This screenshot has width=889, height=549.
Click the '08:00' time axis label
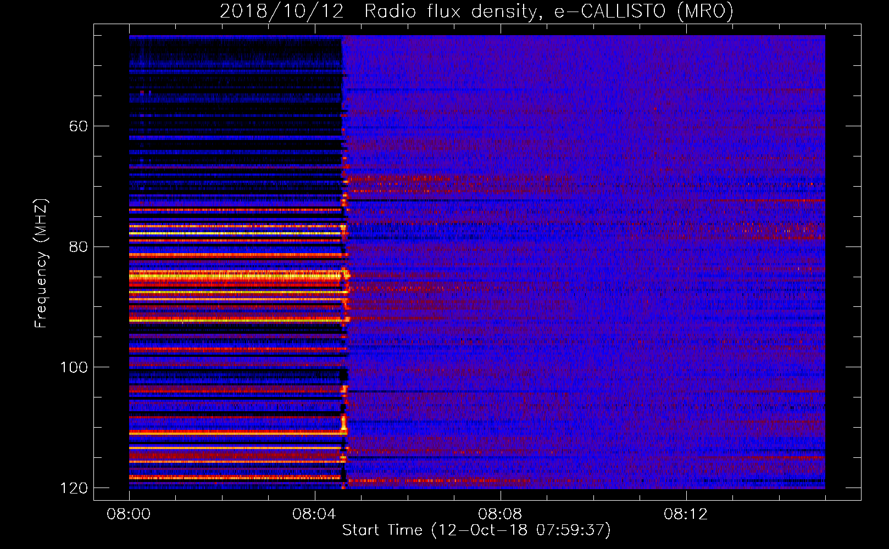[129, 514]
